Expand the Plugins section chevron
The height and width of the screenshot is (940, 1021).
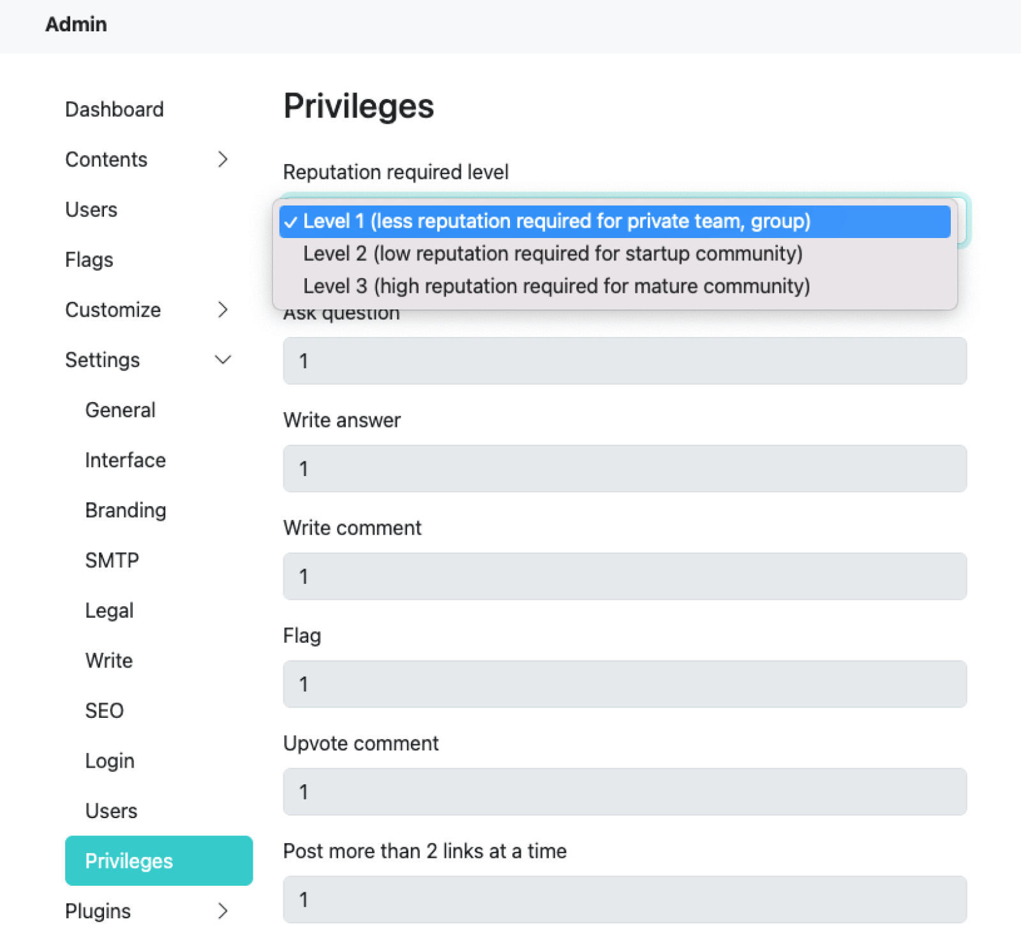[x=222, y=911]
